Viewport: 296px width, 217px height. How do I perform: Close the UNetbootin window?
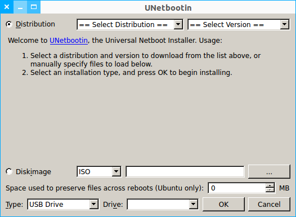coord(7,7)
